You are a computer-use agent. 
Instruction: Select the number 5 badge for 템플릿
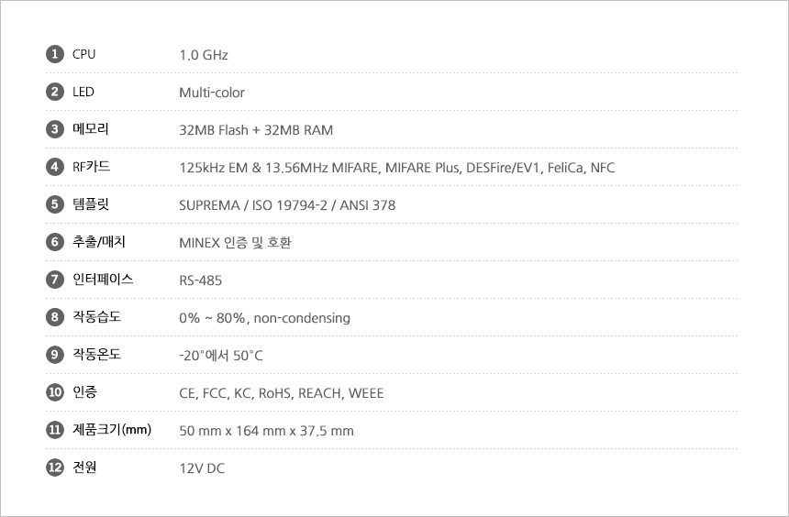pyautogui.click(x=55, y=204)
